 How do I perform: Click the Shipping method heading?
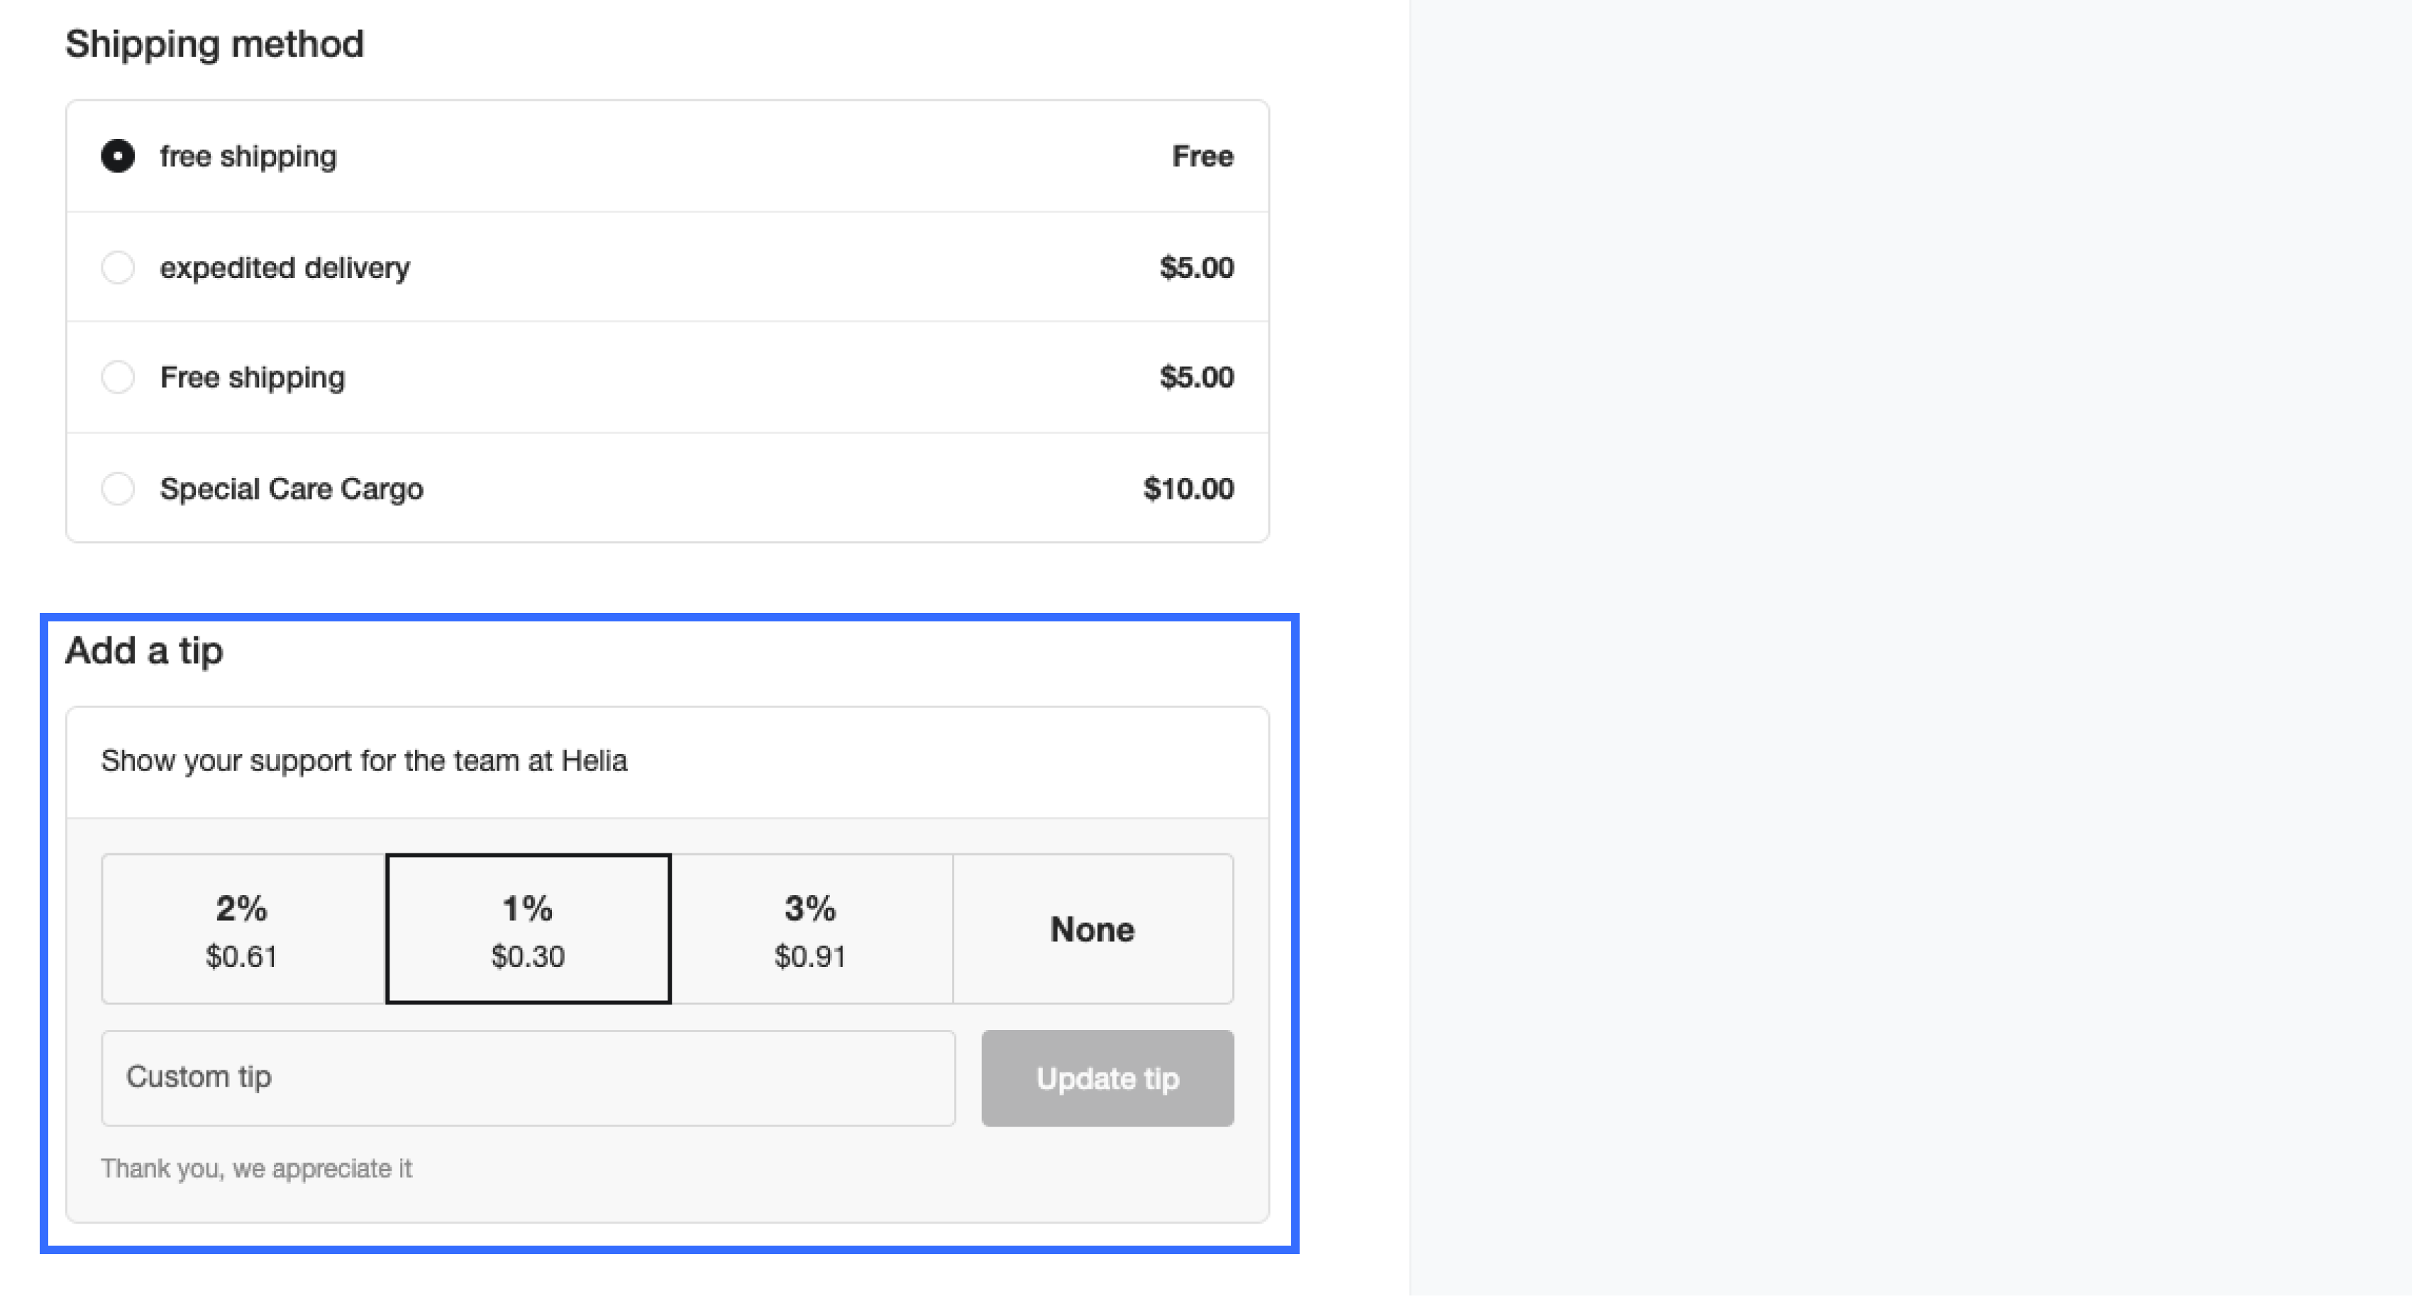tap(214, 44)
